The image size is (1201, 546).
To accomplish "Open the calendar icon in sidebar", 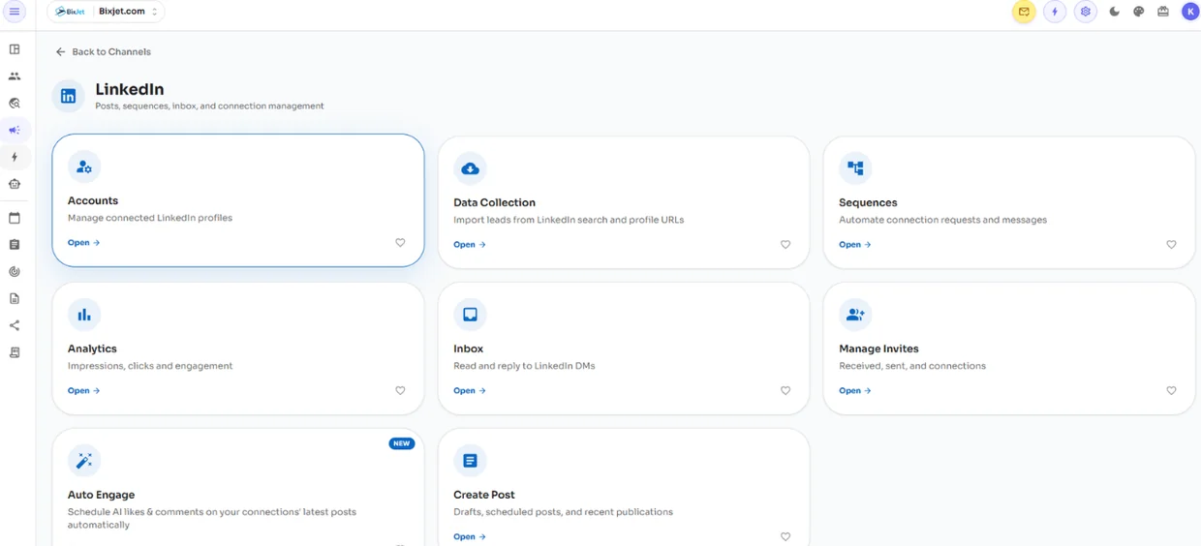I will click(x=15, y=219).
